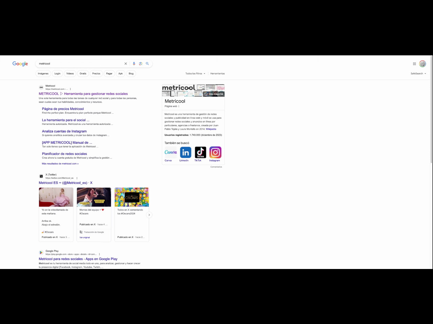Click the metricool logo image in the panel

pos(179,88)
